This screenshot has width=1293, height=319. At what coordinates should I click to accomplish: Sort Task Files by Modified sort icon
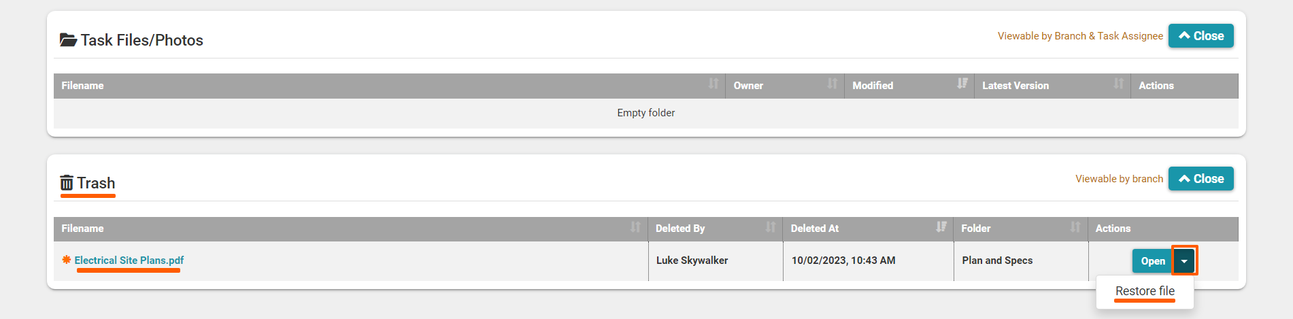[962, 84]
